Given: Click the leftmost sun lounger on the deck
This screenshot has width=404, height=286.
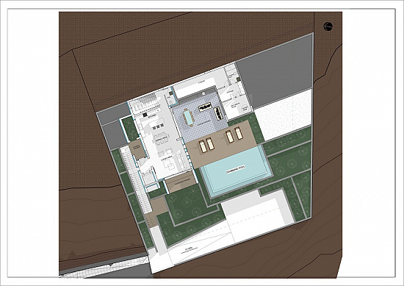Looking at the screenshot, I should click(x=203, y=146).
